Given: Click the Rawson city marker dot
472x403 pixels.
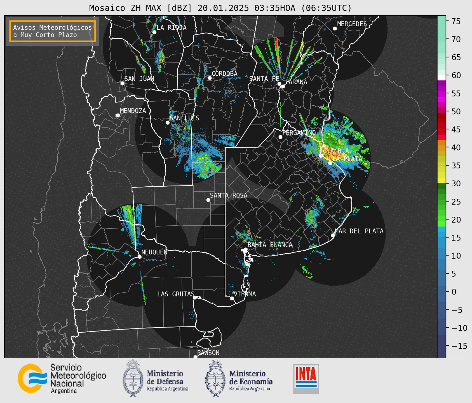Looking at the screenshot, I should [x=195, y=357].
